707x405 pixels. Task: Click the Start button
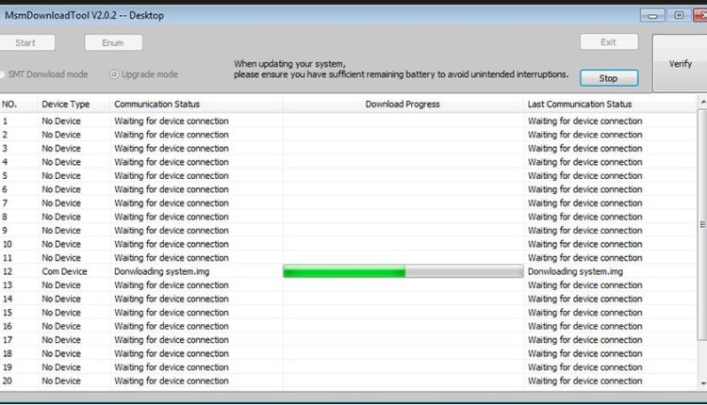coord(26,42)
